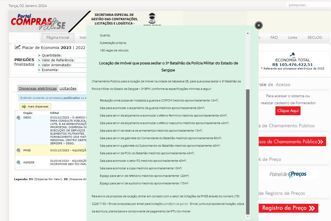Click the Placar de Economia chart icon
This screenshot has height=221, width=331.
click(18, 47)
